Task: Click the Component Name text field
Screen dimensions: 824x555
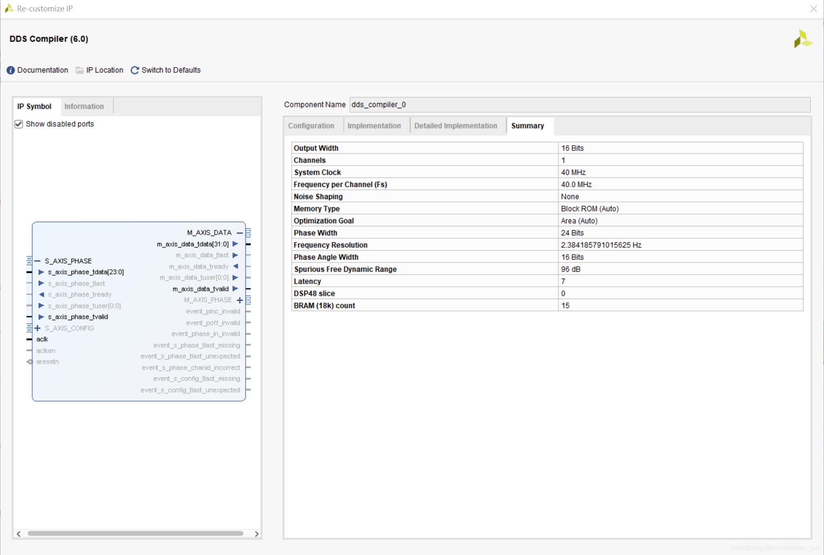Action: 579,105
